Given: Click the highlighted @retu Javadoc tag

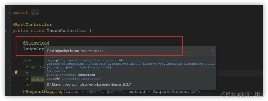Looking at the screenshot, I should pyautogui.click(x=38, y=80).
